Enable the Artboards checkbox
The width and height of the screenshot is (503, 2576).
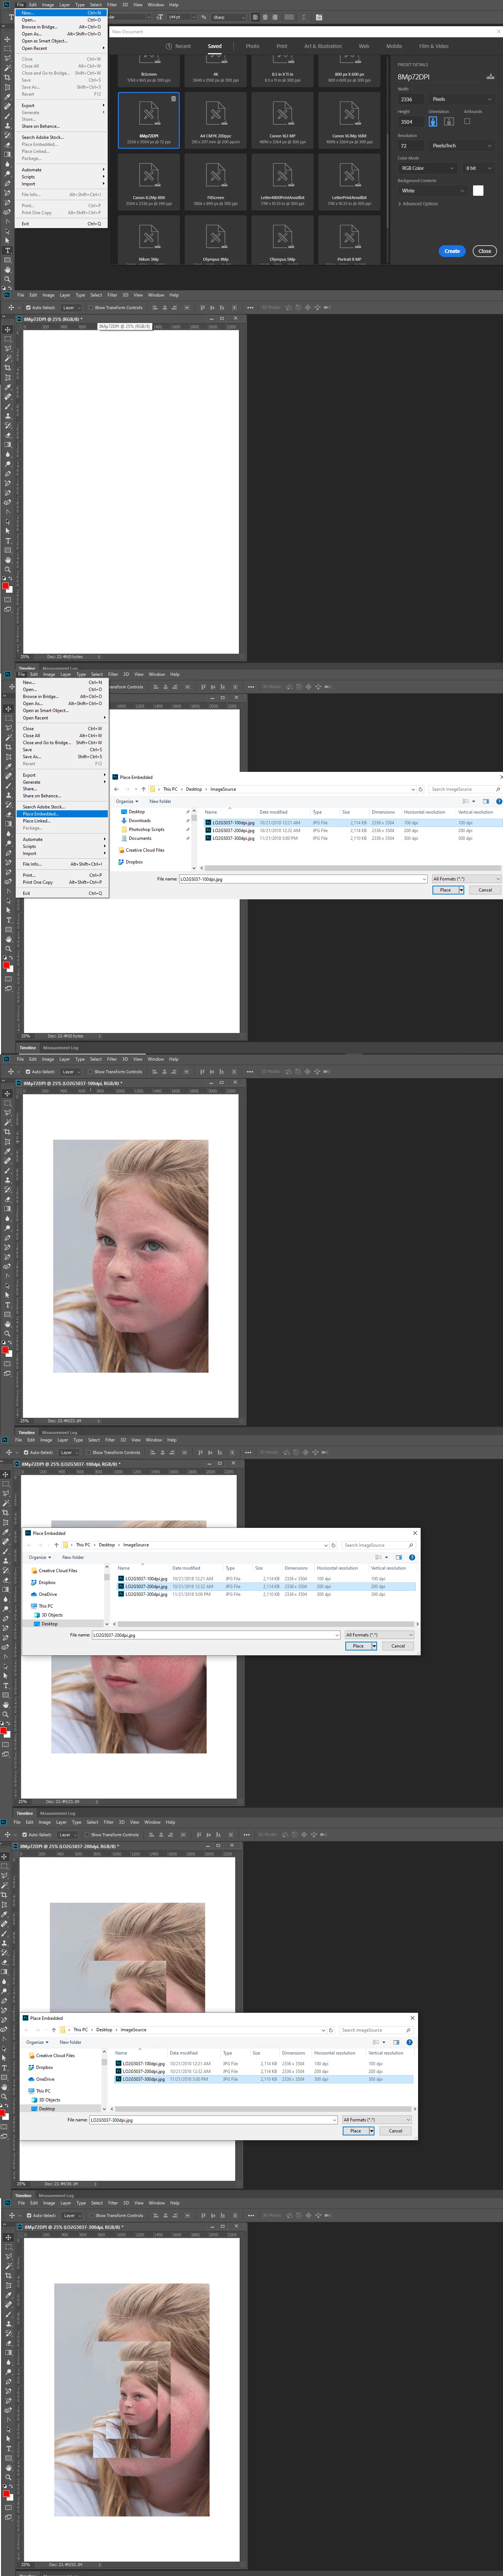(467, 121)
